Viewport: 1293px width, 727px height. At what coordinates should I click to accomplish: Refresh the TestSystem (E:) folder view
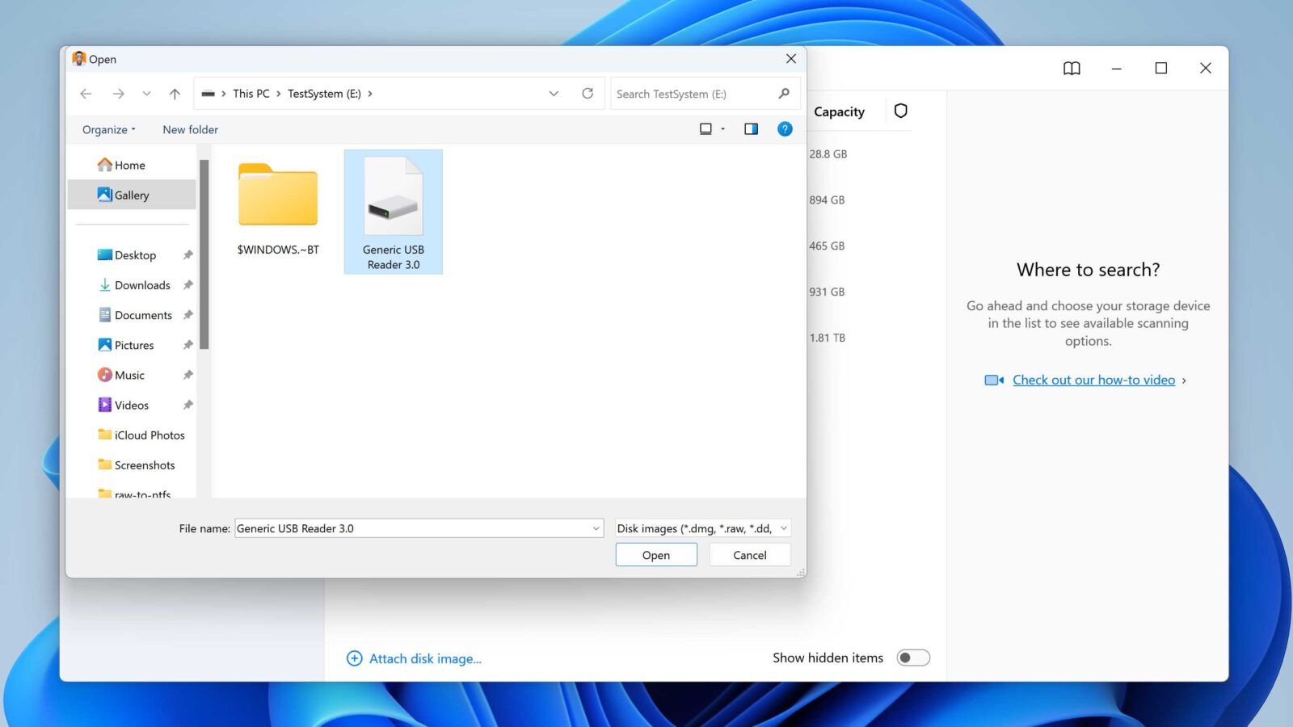pos(588,94)
